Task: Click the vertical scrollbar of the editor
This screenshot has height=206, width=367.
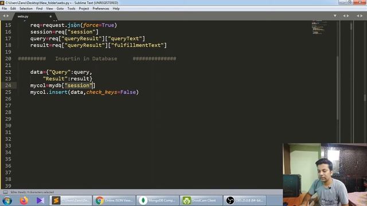Action: [x=338, y=88]
